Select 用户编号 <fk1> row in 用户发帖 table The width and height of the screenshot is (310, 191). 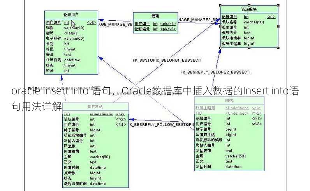click(95, 125)
